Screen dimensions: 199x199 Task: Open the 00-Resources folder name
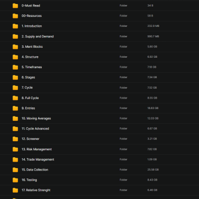[x=32, y=16]
